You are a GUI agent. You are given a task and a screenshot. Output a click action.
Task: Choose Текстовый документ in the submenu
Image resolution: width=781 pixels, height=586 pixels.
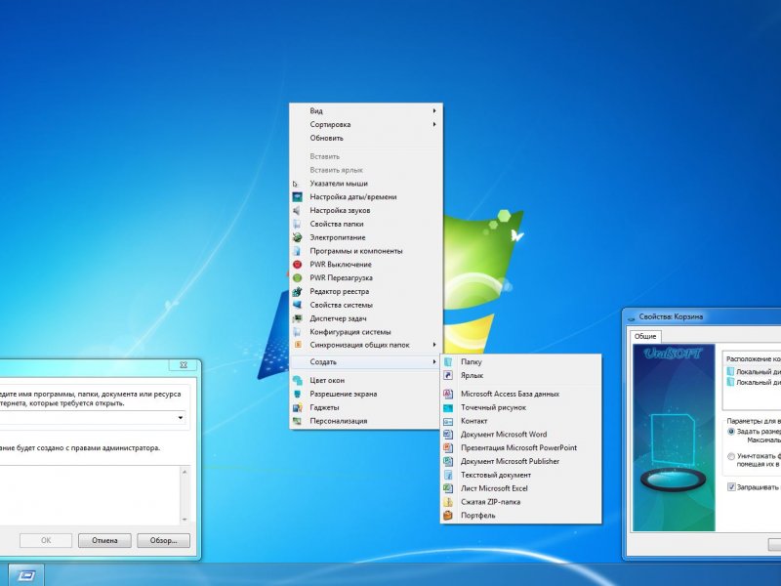point(521,475)
